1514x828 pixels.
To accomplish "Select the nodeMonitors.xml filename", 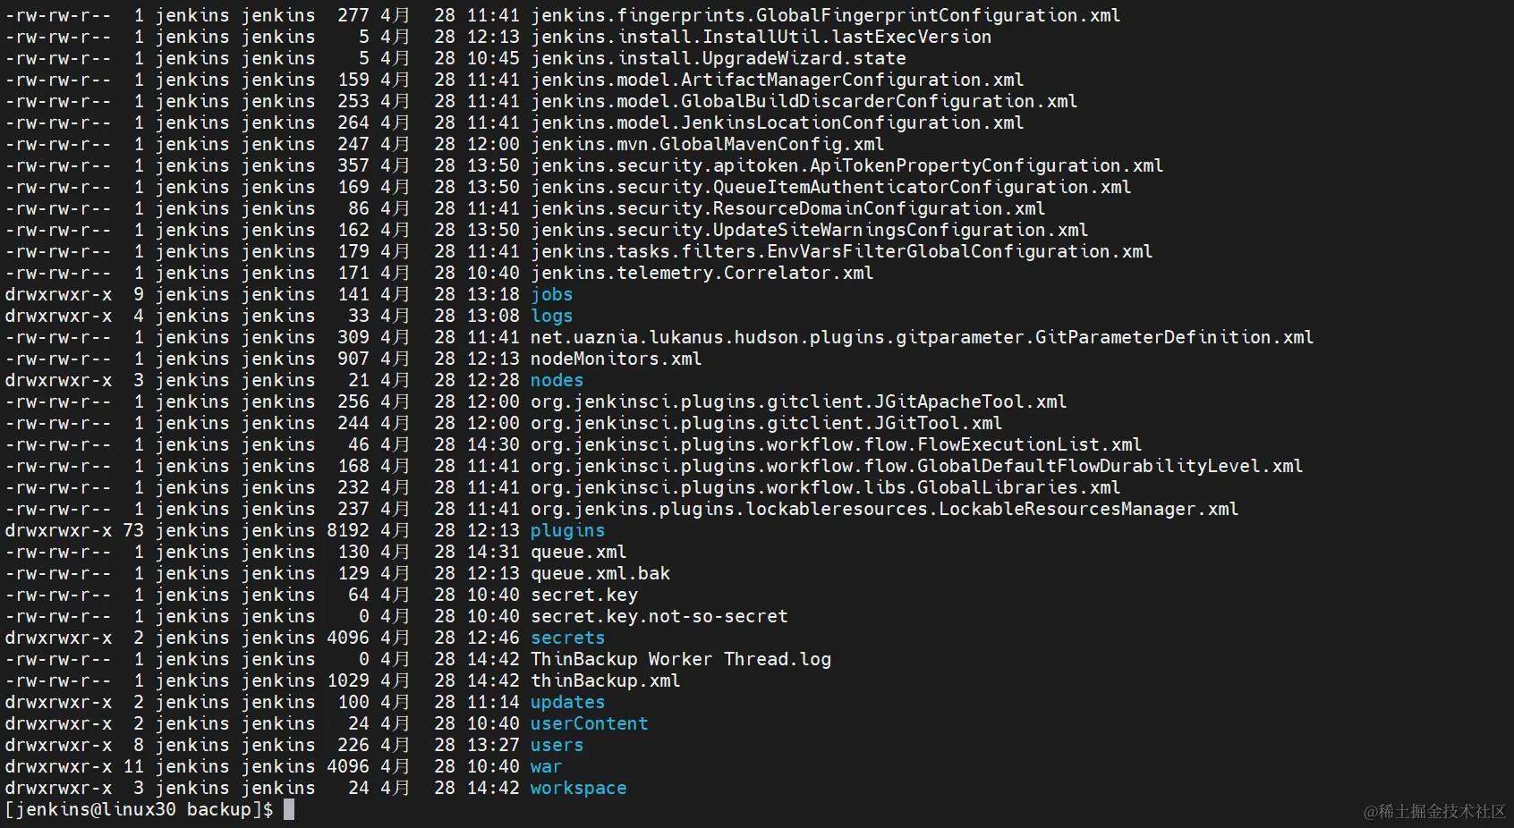I will pyautogui.click(x=616, y=359).
